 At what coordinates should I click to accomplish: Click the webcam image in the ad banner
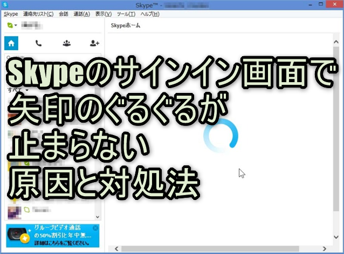coord(18,235)
